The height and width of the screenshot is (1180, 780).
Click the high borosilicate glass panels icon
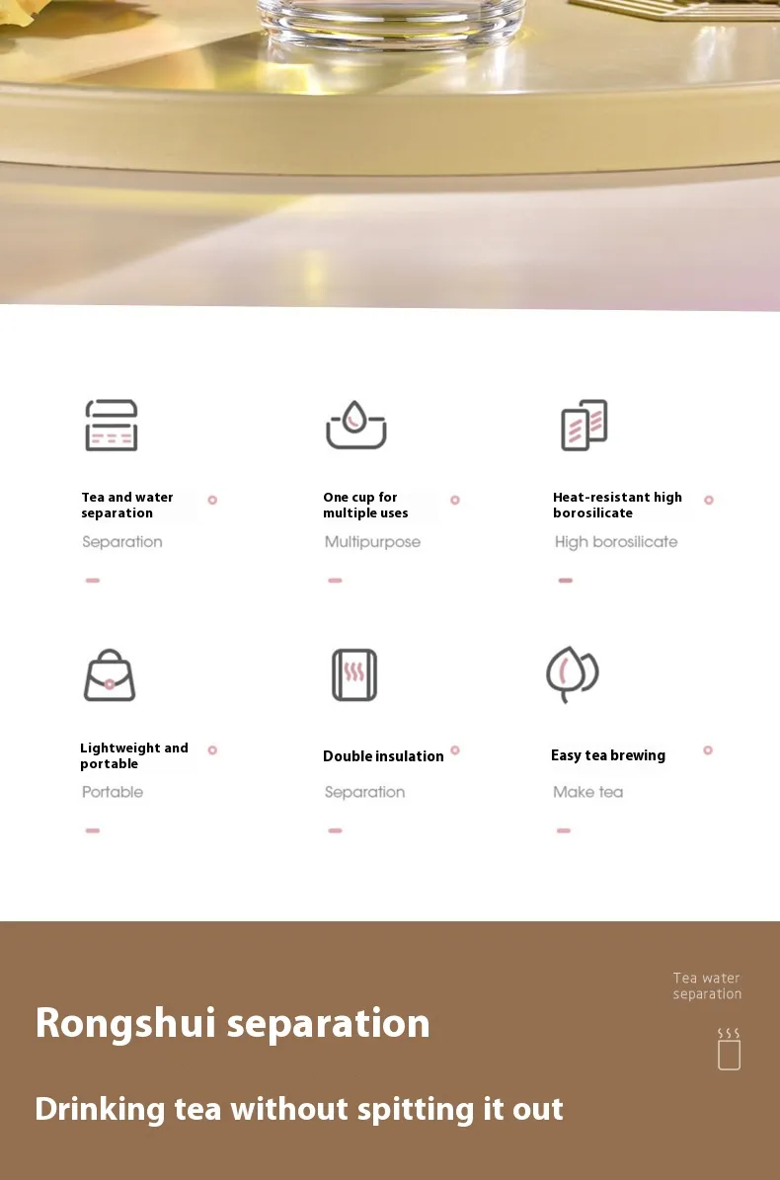[x=584, y=426]
